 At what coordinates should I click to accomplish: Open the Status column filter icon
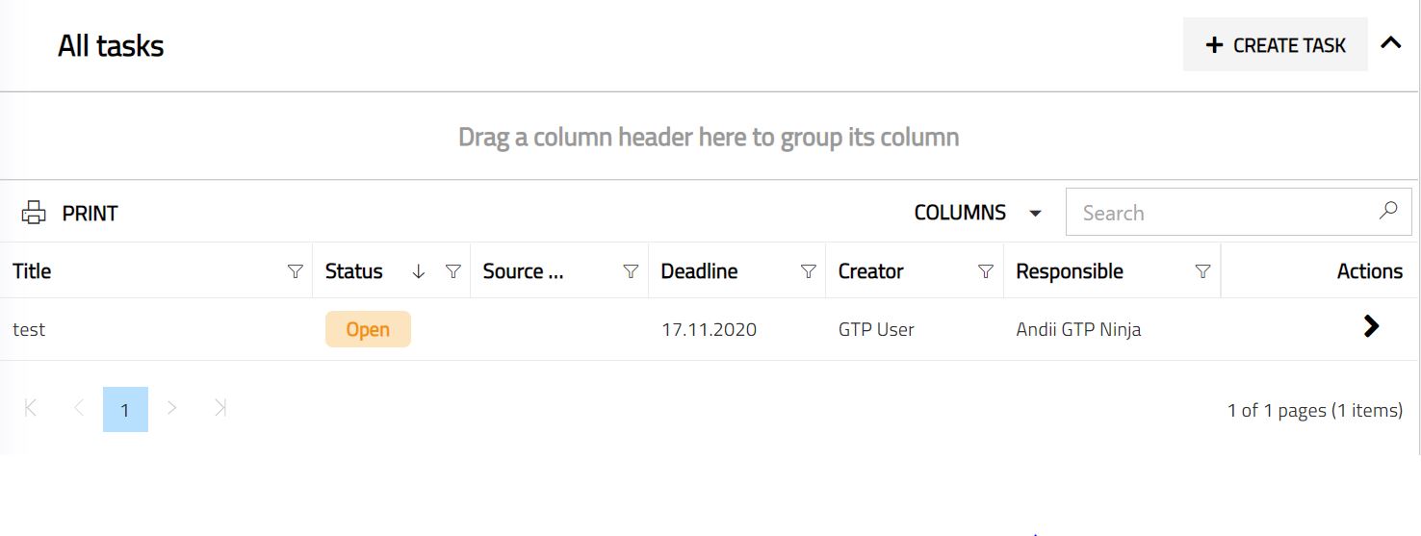(453, 272)
